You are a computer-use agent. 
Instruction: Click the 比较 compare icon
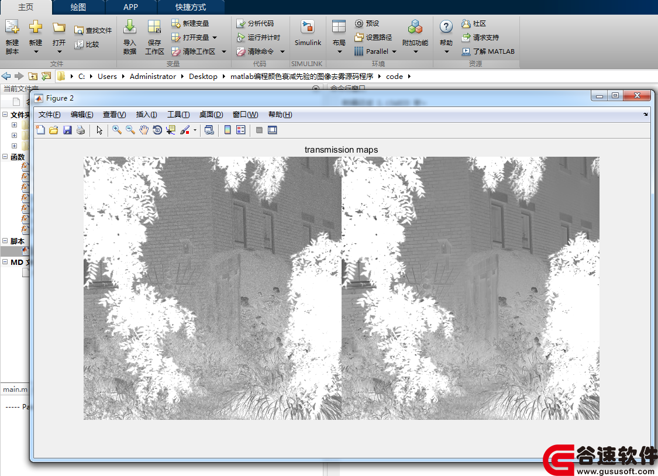click(78, 44)
